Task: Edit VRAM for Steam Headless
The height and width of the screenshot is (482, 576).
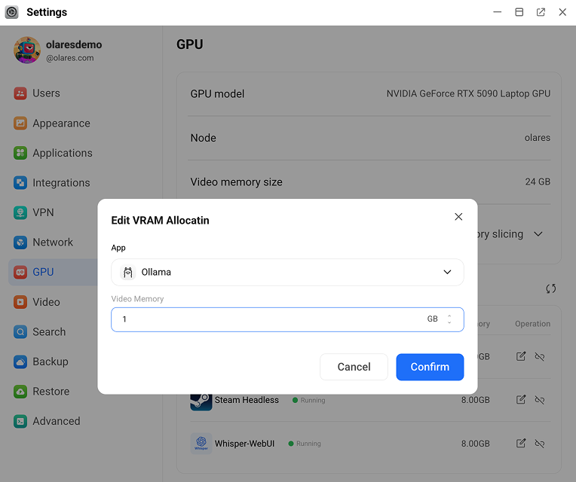Action: click(521, 399)
